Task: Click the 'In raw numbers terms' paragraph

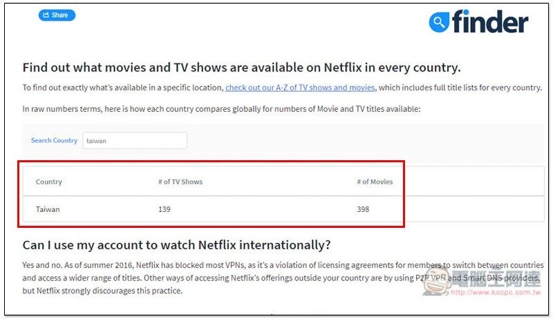Action: pyautogui.click(x=221, y=108)
